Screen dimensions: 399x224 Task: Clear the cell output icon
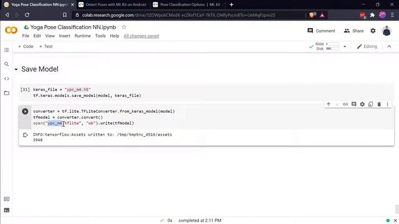[x=25, y=135]
